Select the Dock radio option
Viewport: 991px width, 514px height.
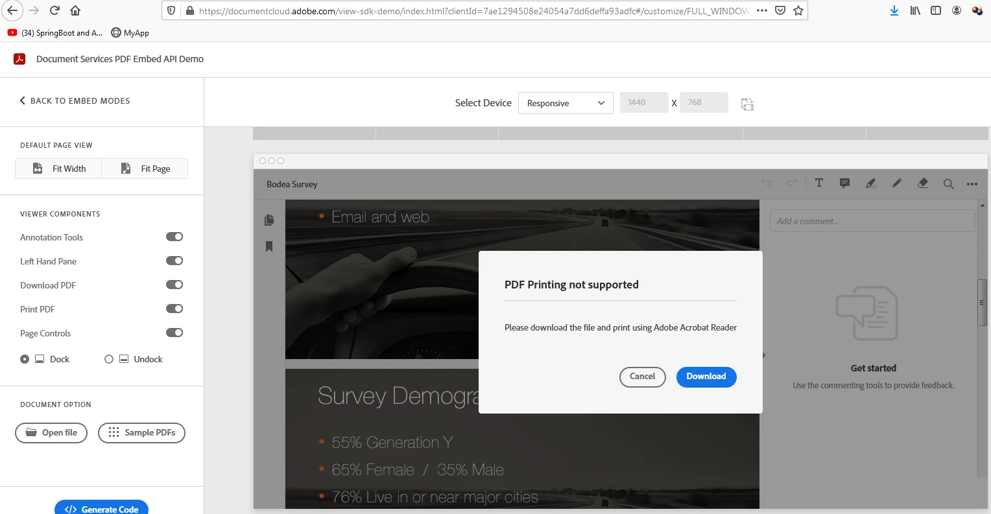click(25, 359)
